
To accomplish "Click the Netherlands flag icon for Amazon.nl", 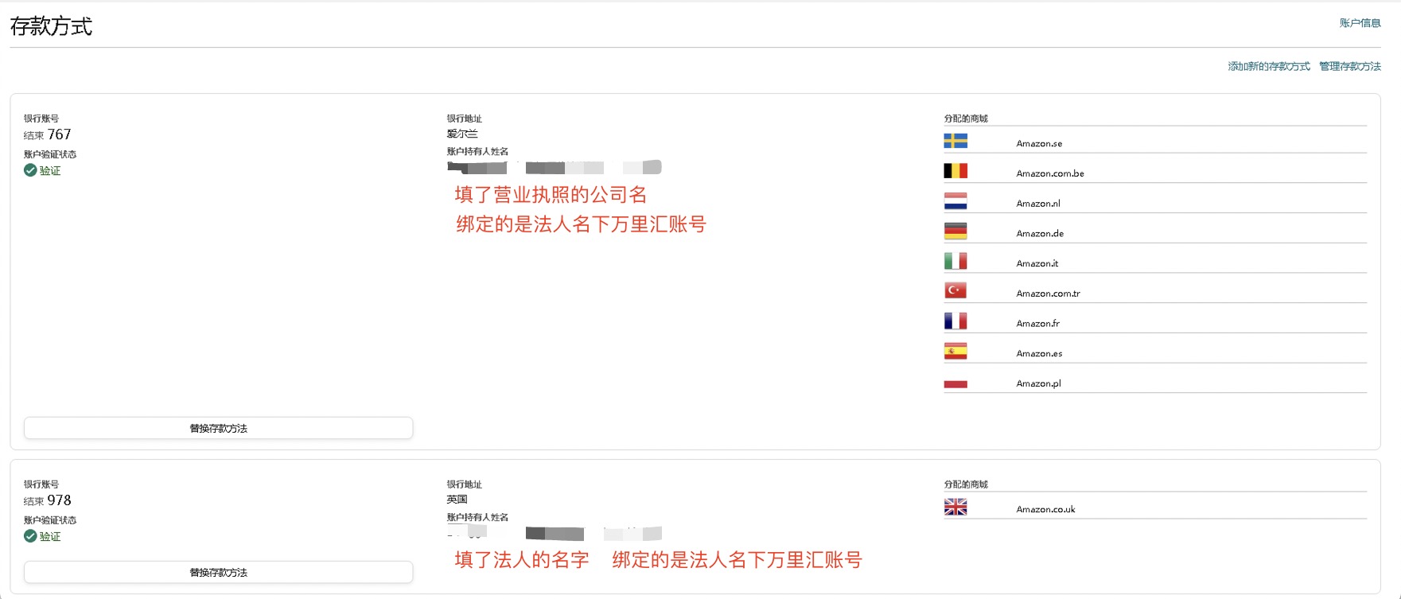I will (955, 201).
